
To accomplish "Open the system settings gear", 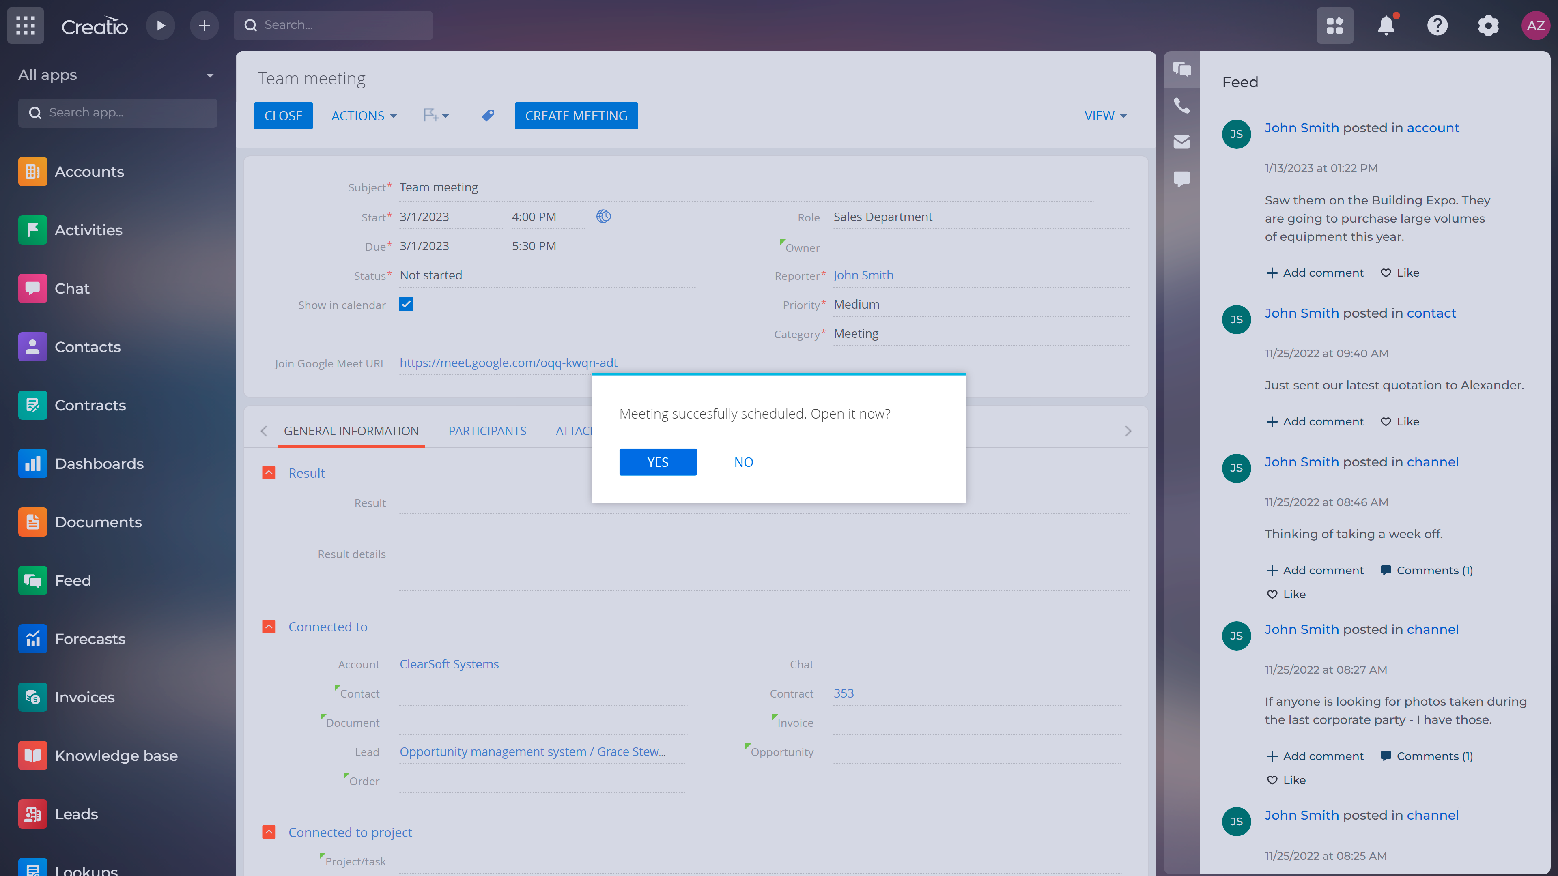I will (x=1488, y=26).
